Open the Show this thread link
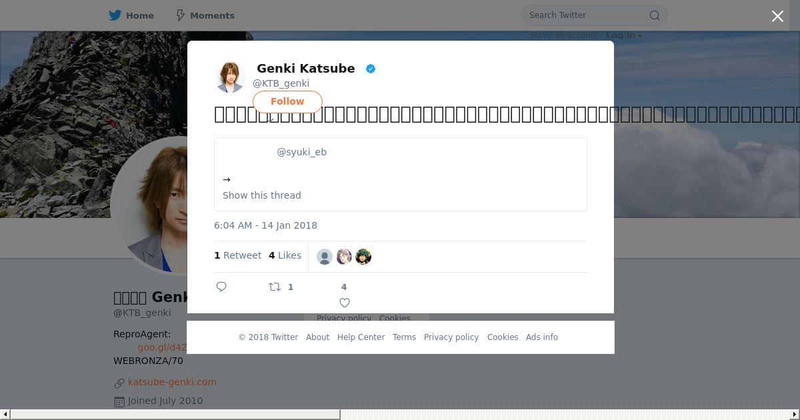This screenshot has width=800, height=420. pos(262,195)
